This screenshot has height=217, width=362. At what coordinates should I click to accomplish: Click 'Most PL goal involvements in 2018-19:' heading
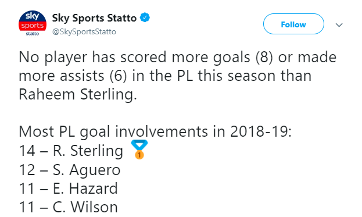click(x=155, y=131)
